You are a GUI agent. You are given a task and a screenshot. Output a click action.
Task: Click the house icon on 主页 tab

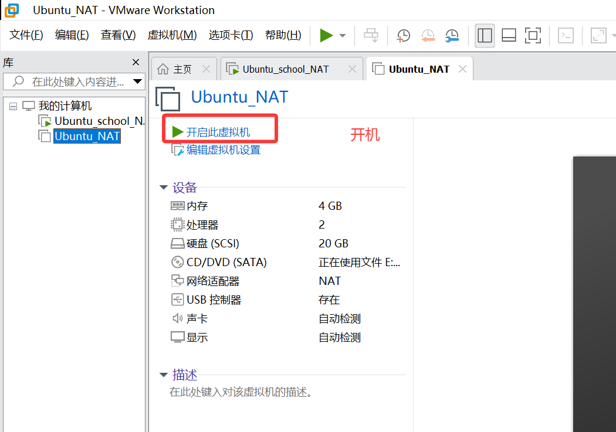(x=163, y=69)
